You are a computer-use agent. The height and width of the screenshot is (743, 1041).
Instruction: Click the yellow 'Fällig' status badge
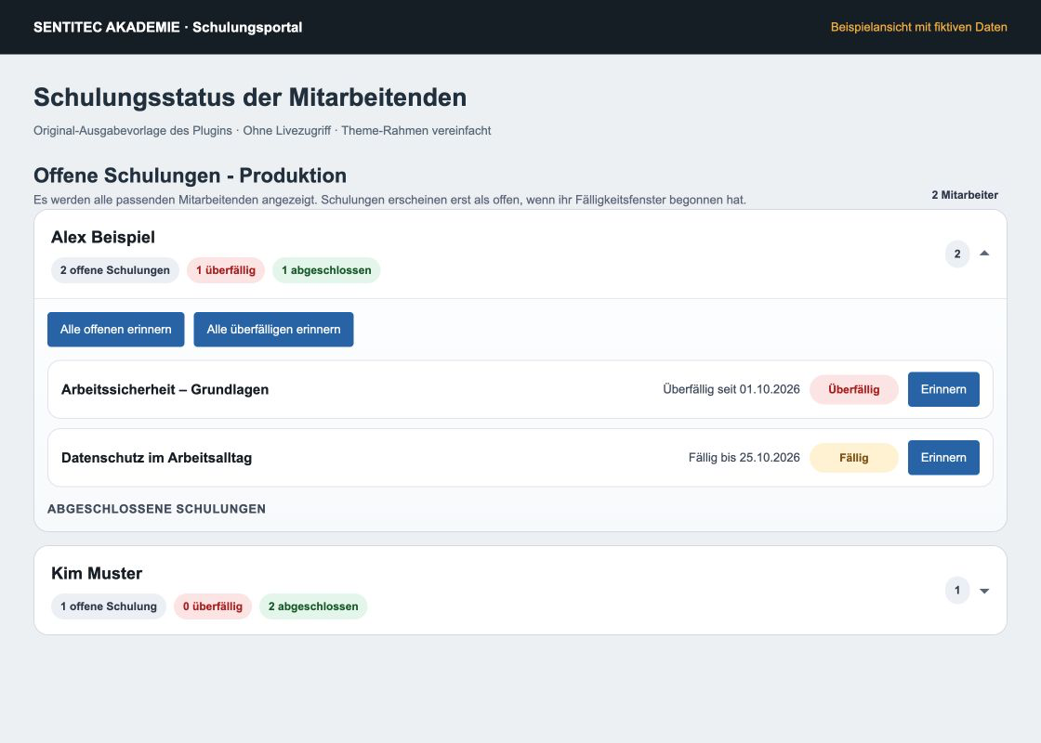854,458
